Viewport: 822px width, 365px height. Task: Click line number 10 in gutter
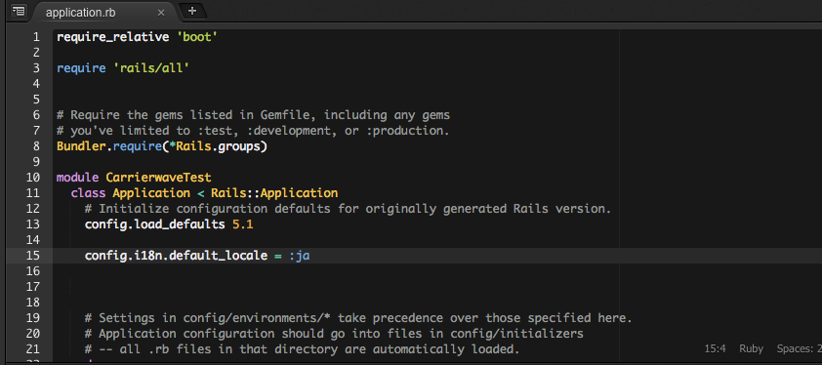tap(32, 178)
